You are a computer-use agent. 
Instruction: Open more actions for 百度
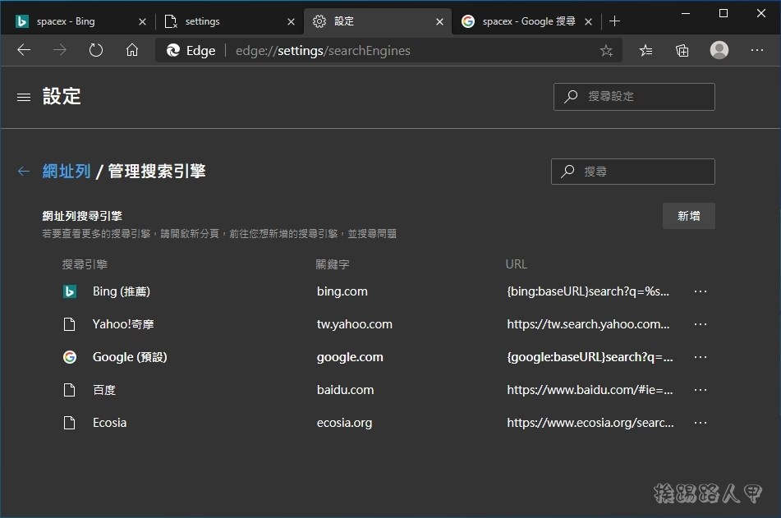(x=701, y=390)
